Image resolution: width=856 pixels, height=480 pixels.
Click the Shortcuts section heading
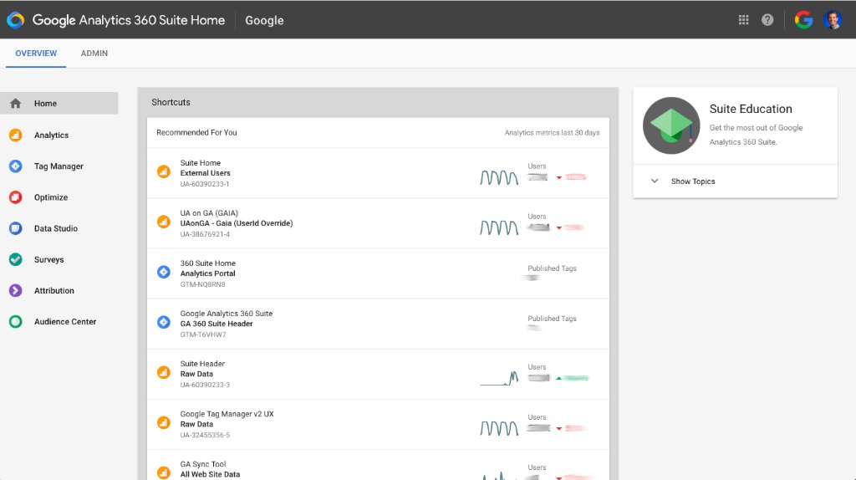(x=171, y=102)
